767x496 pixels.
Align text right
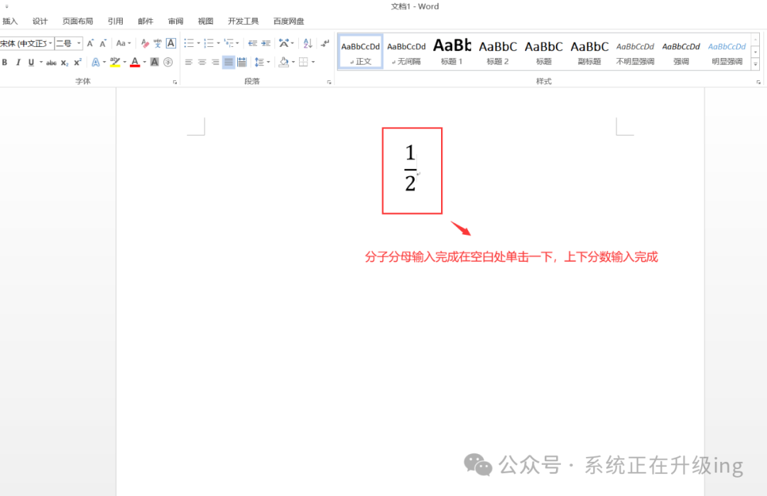(x=215, y=62)
